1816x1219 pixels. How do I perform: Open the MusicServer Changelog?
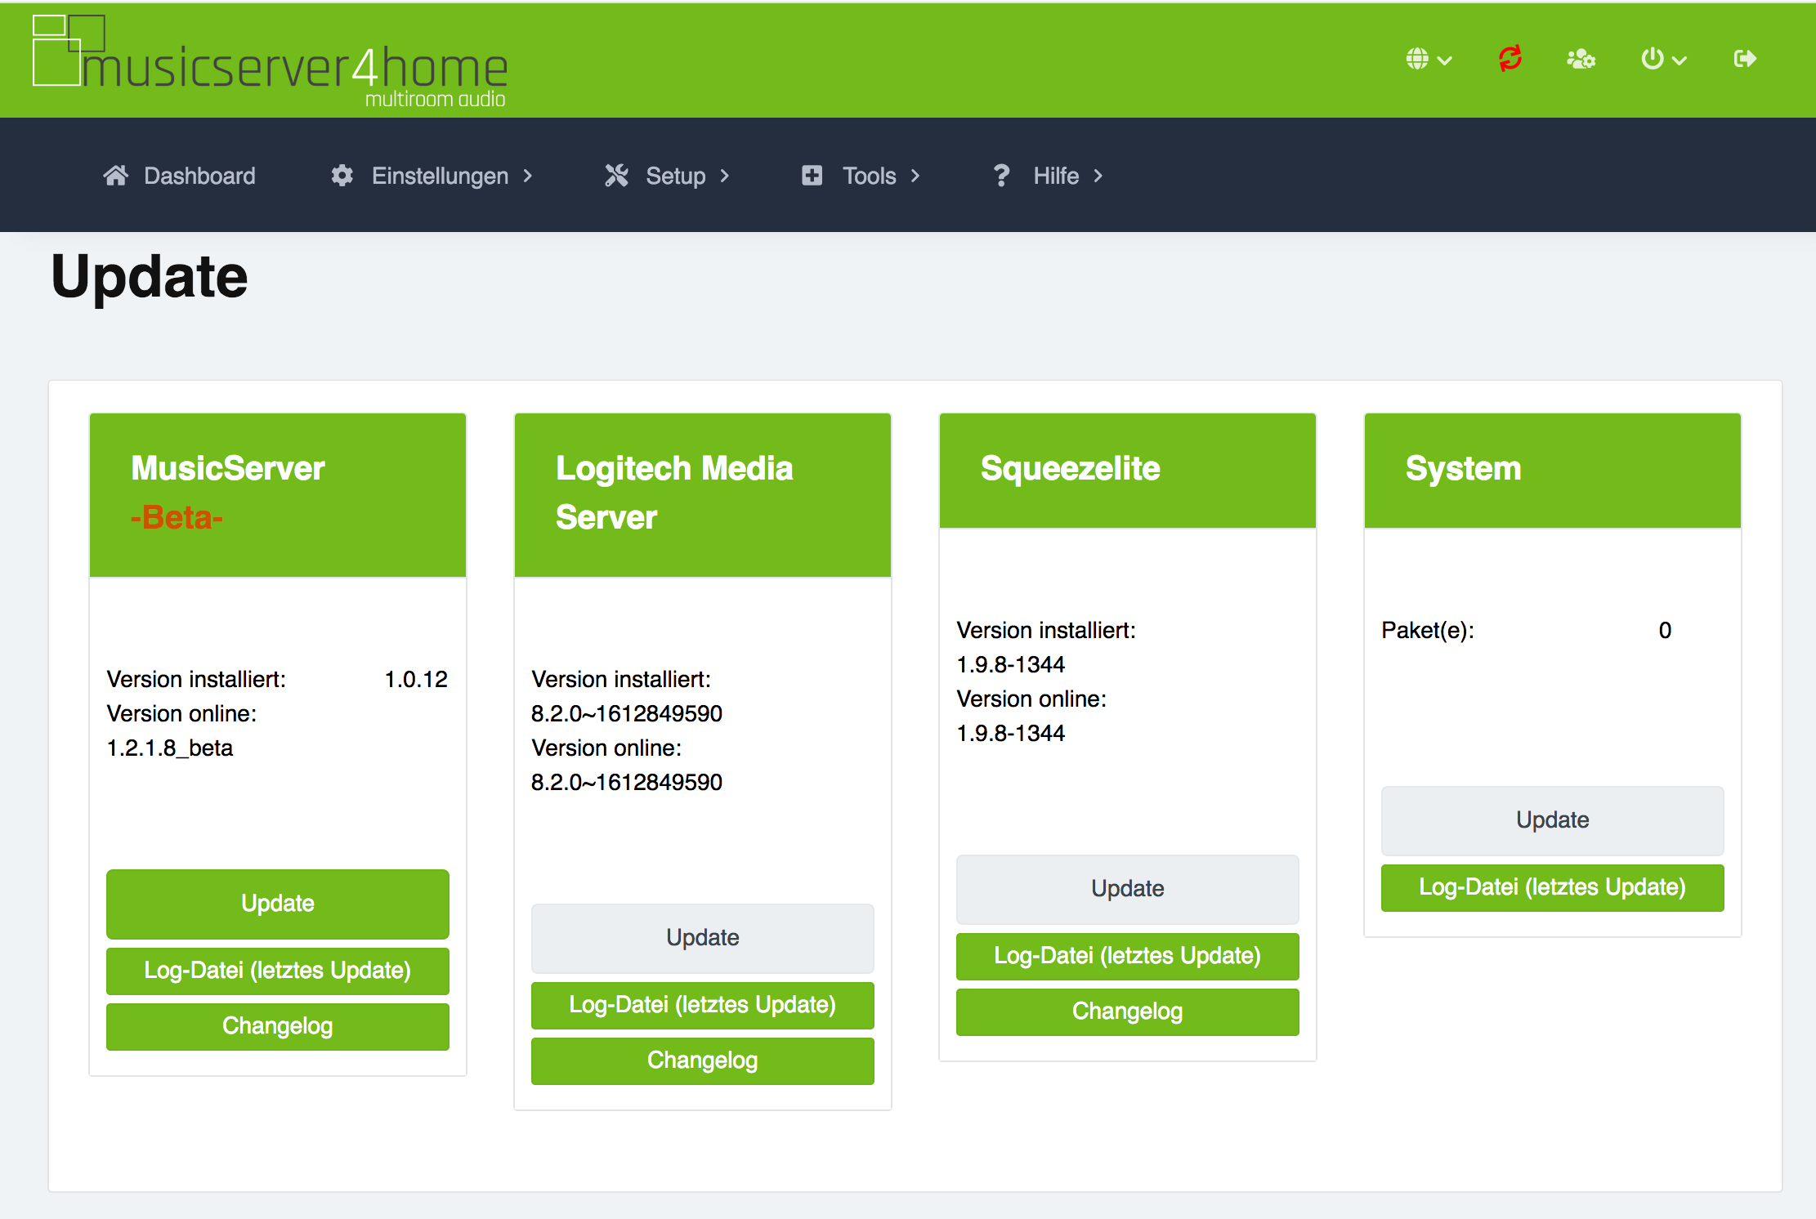click(x=277, y=1025)
